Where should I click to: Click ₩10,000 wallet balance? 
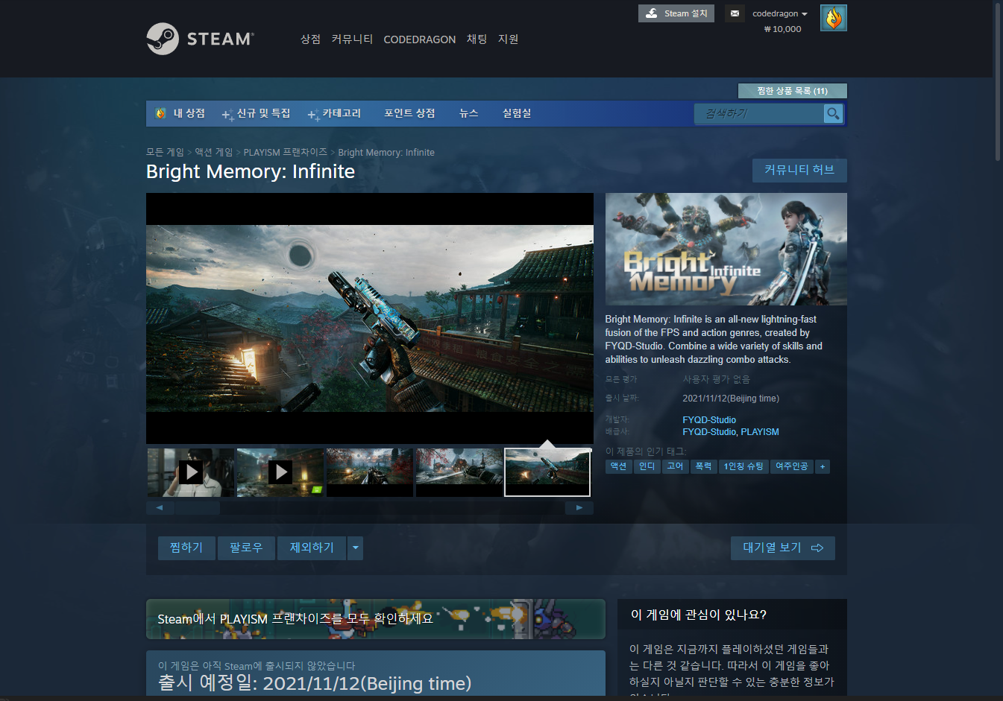click(782, 29)
